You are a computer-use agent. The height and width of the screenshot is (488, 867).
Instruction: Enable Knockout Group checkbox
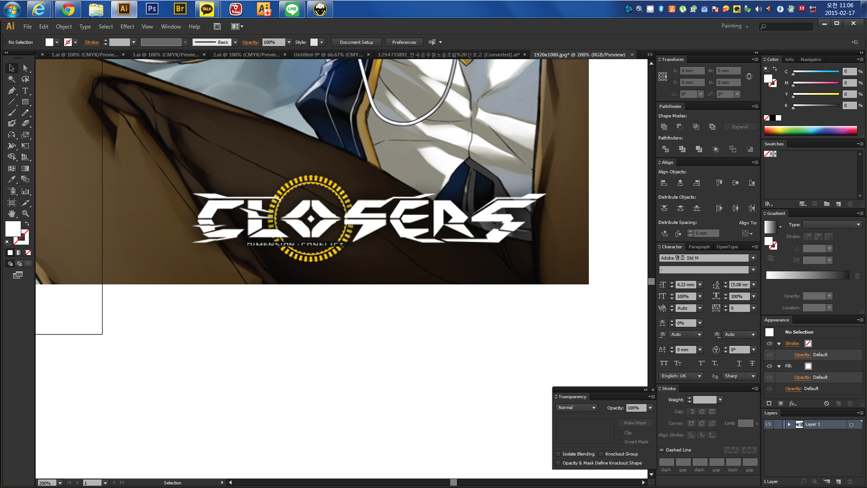point(601,454)
